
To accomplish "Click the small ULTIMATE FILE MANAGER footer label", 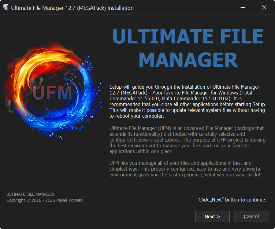I will coord(30,194).
